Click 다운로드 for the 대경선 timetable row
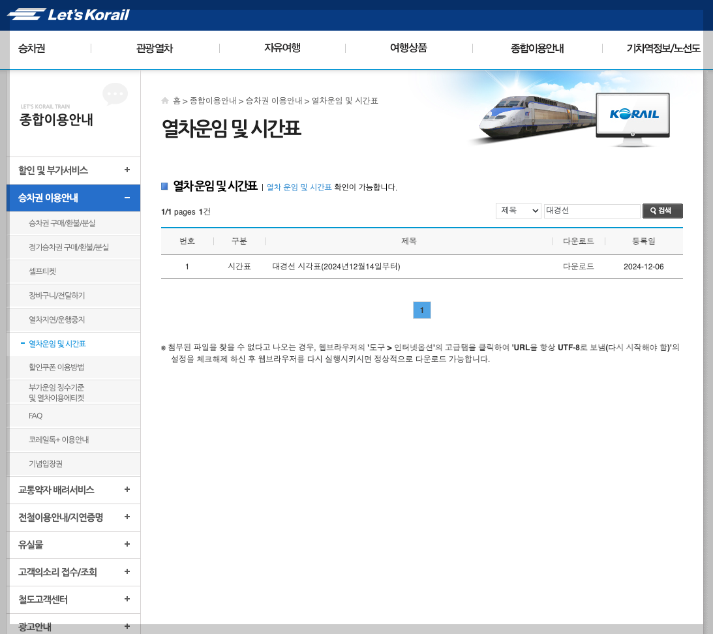The image size is (713, 634). click(578, 266)
